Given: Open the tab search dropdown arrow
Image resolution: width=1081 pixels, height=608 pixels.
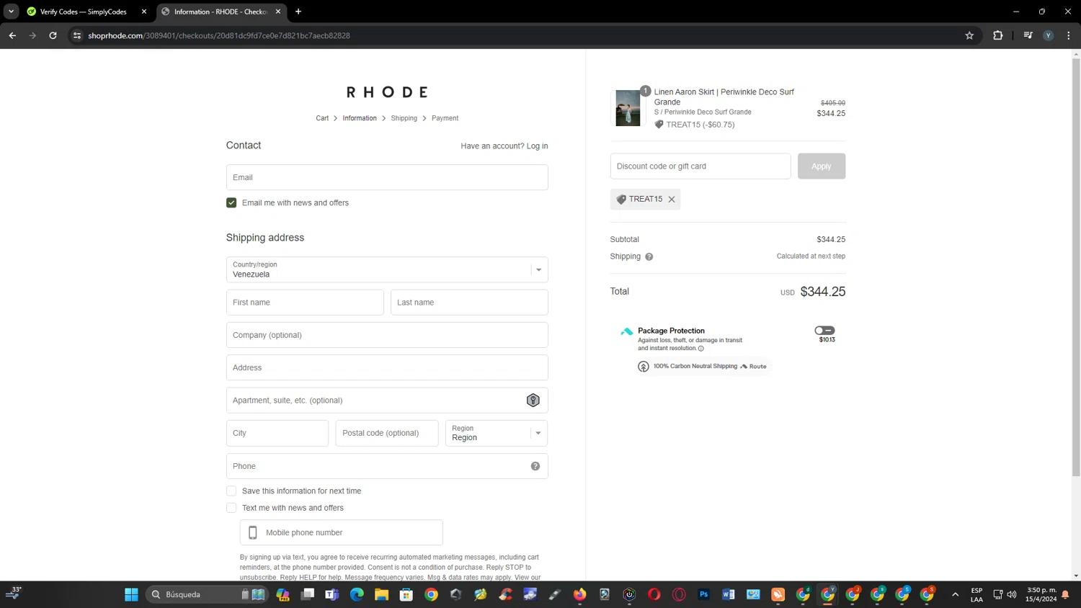Looking at the screenshot, I should click(x=11, y=12).
